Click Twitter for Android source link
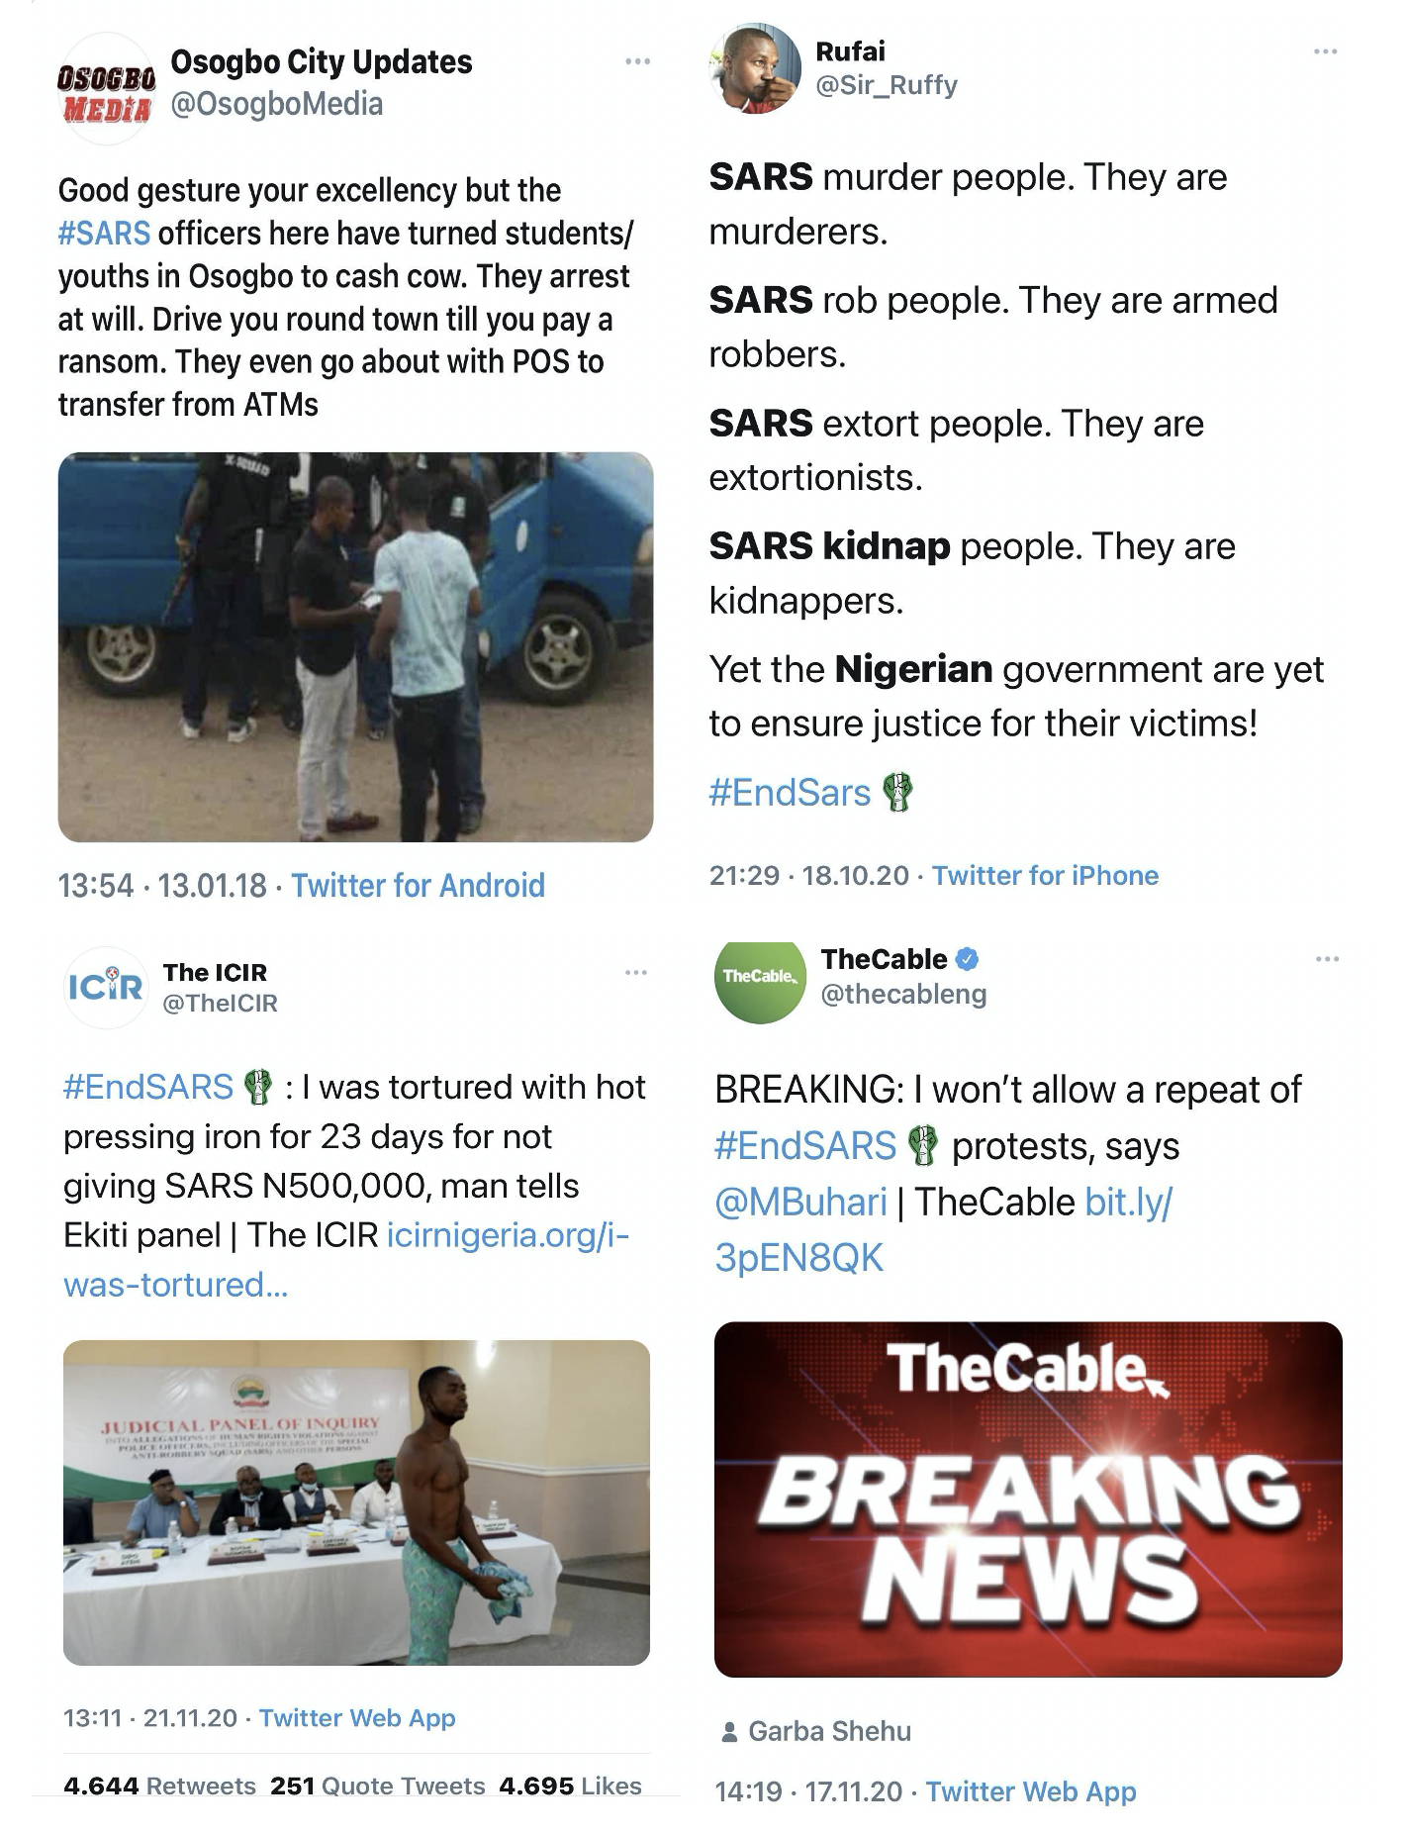This screenshot has height=1835, width=1407. coord(418,885)
